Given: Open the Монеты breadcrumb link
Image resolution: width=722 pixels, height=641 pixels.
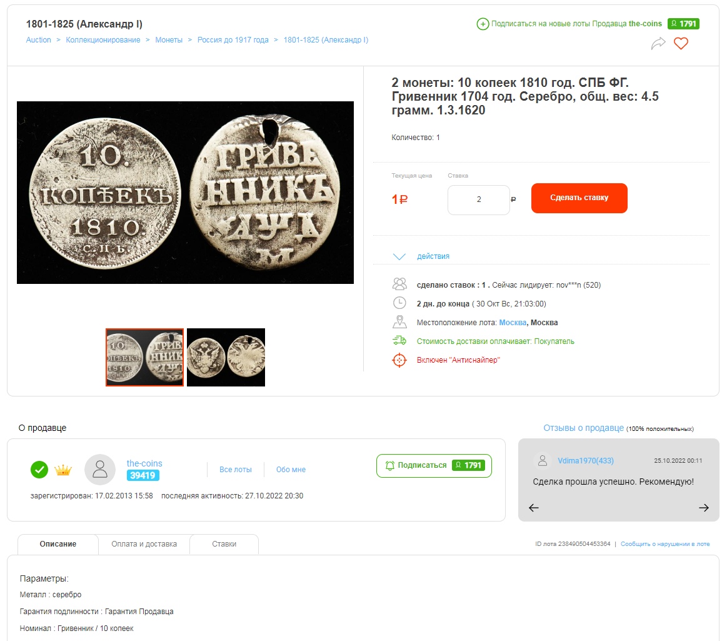Looking at the screenshot, I should pos(169,40).
